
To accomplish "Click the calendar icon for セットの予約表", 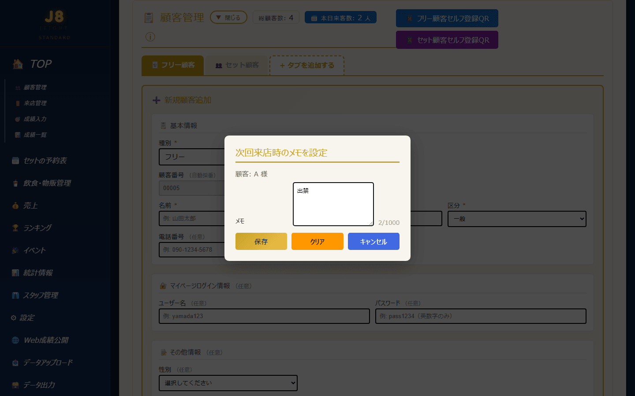I will click(x=15, y=161).
